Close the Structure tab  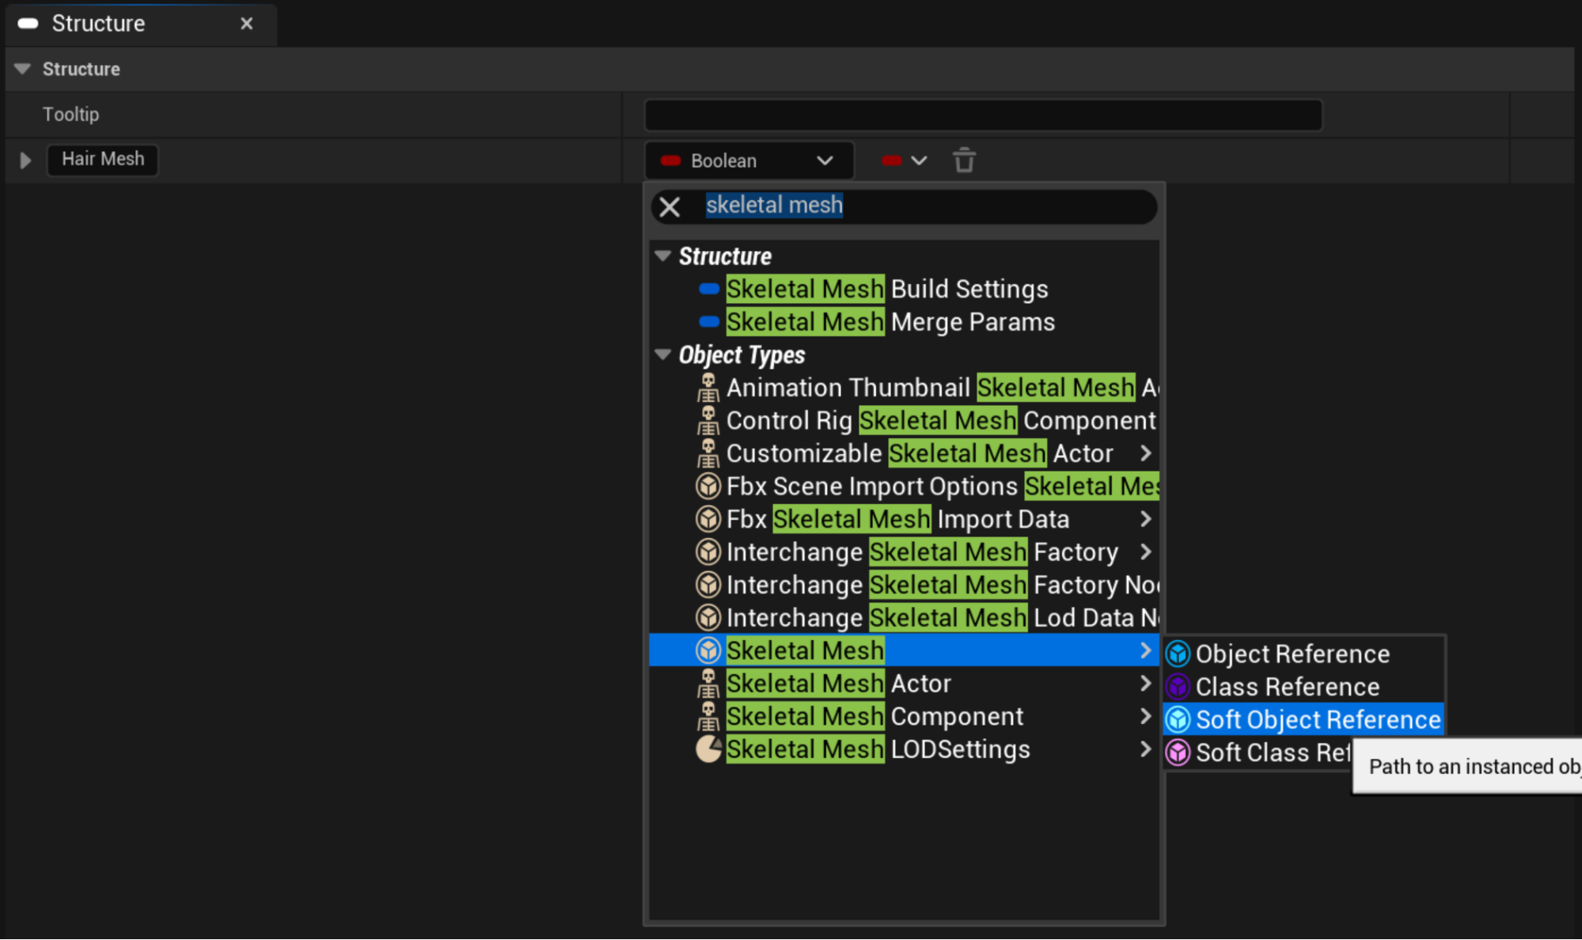(x=247, y=24)
